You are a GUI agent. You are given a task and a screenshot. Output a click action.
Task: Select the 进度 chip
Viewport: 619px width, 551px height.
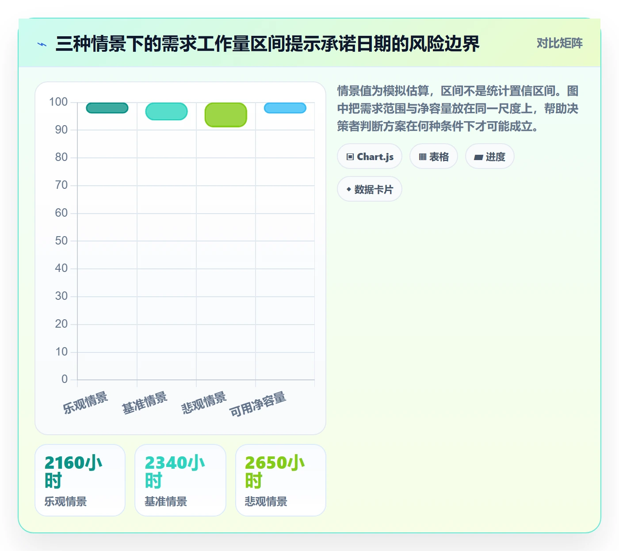tap(490, 157)
